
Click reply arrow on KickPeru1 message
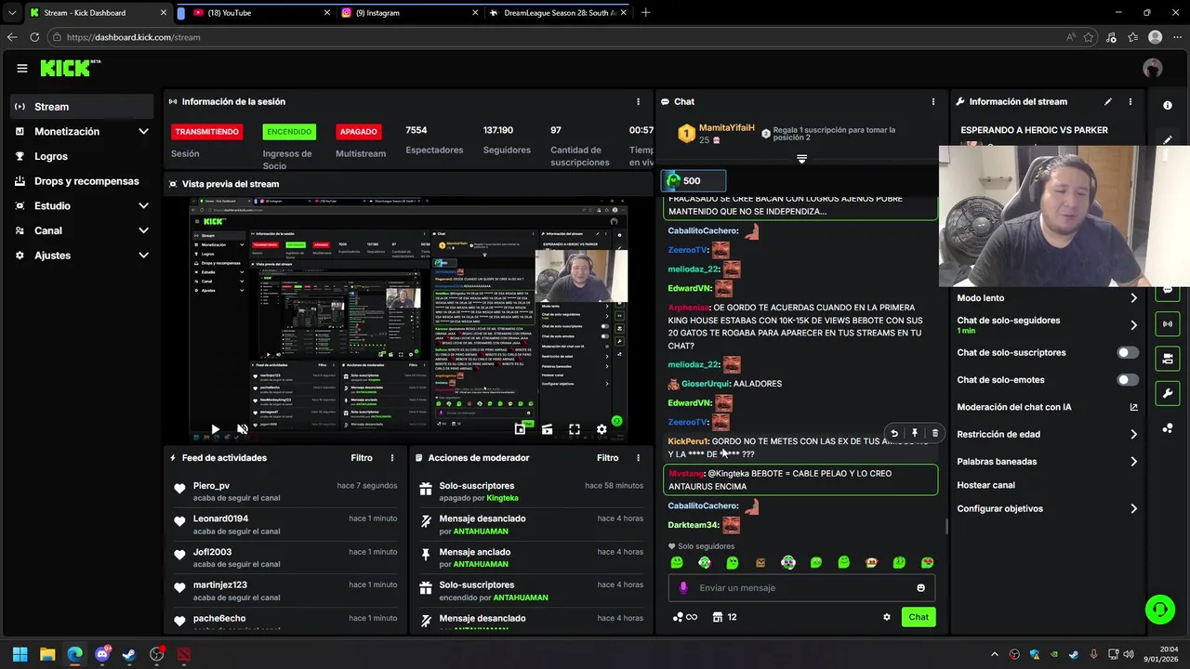[894, 433]
